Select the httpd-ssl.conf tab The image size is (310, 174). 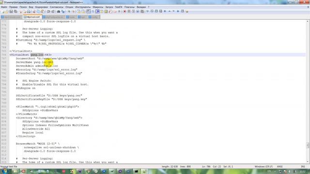pyautogui.click(x=32, y=17)
